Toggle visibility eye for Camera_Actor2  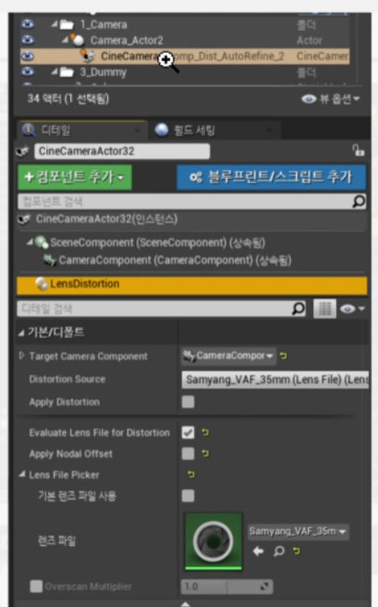pos(28,40)
